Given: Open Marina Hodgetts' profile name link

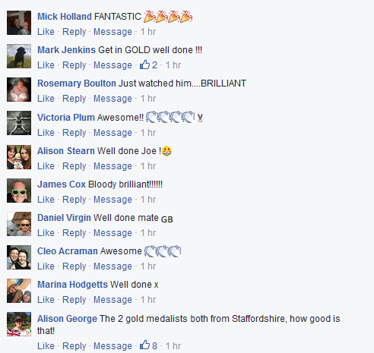Looking at the screenshot, I should (x=72, y=285).
